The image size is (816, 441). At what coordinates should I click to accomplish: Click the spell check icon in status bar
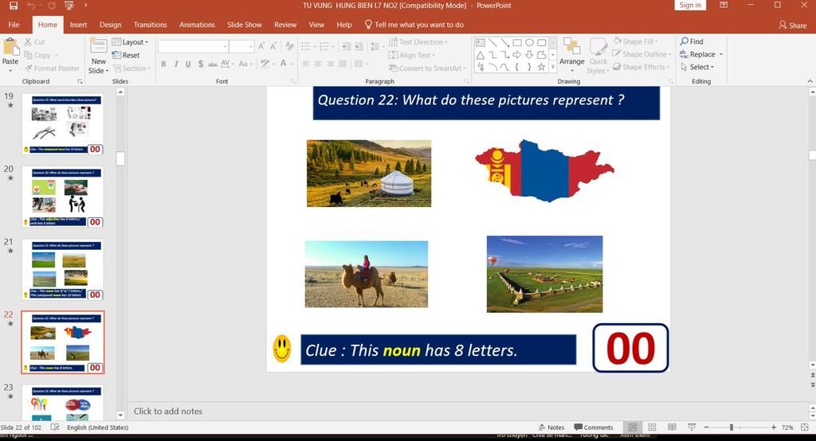pyautogui.click(x=55, y=427)
